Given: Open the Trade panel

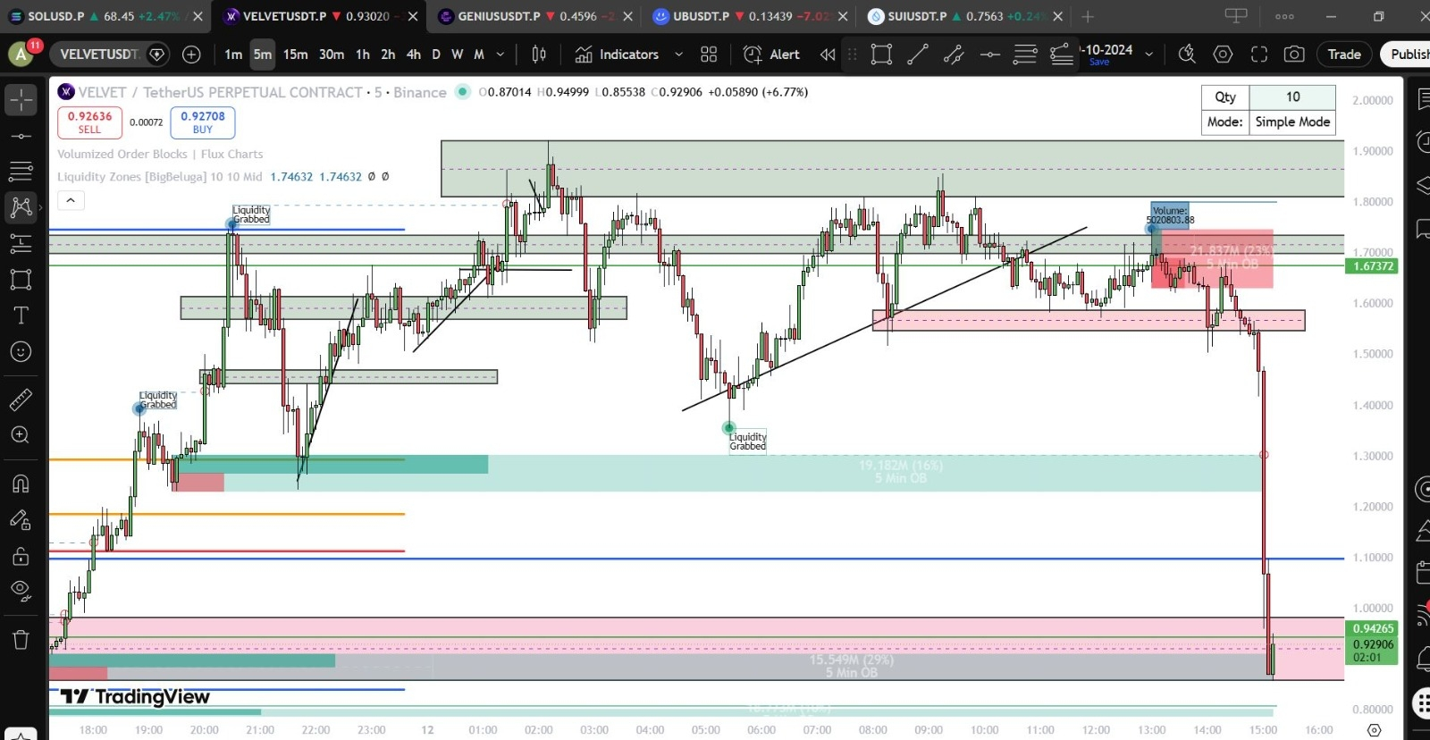Looking at the screenshot, I should tap(1343, 55).
